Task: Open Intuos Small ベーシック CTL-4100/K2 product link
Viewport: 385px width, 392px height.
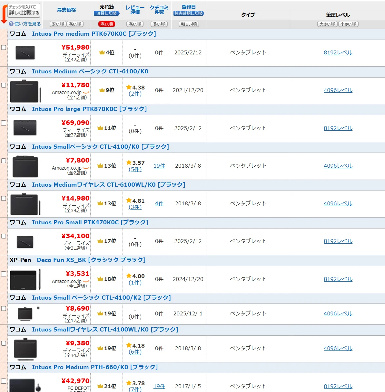Action: click(101, 298)
